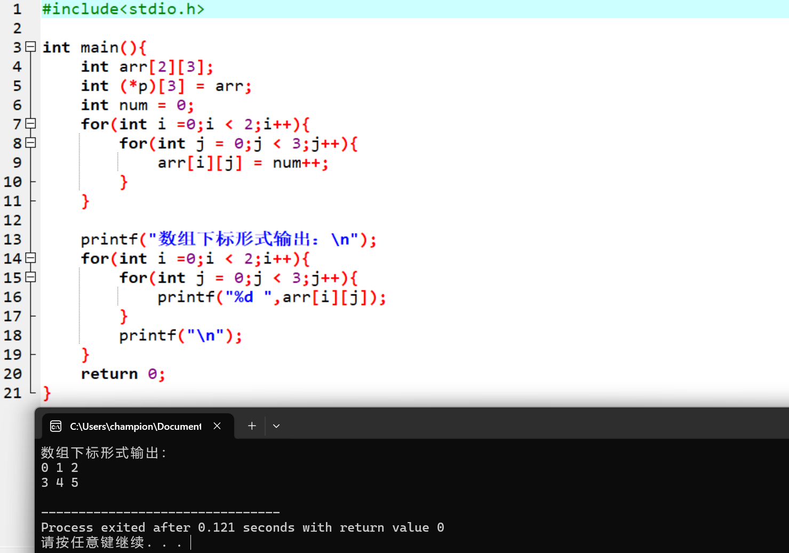
Task: Click the #include<stdio.h> line
Action: [x=123, y=9]
